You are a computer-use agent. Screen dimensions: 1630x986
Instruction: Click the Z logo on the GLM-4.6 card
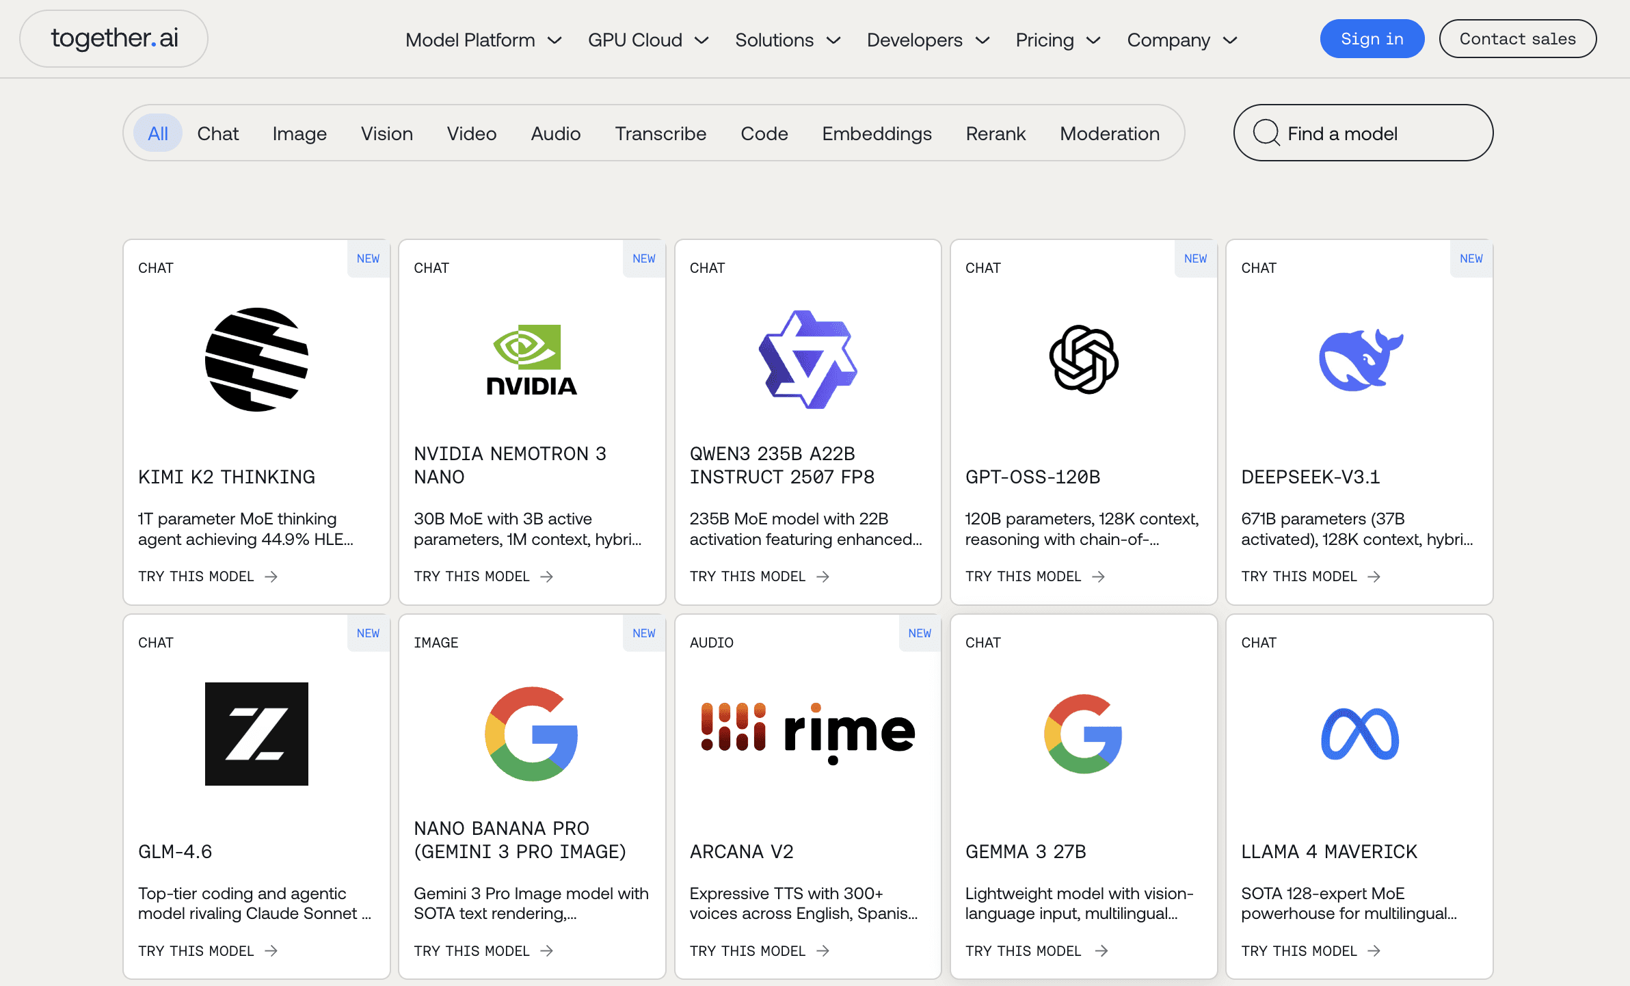[x=256, y=734]
